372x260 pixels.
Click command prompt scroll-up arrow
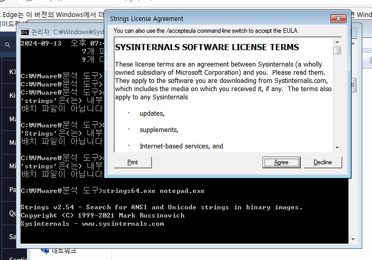[x=353, y=44]
